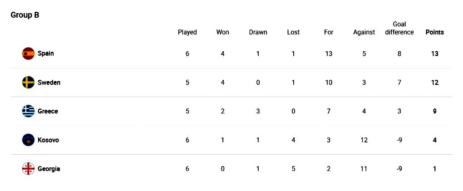Click Spain's points value 13
This screenshot has width=463, height=191.
(435, 54)
